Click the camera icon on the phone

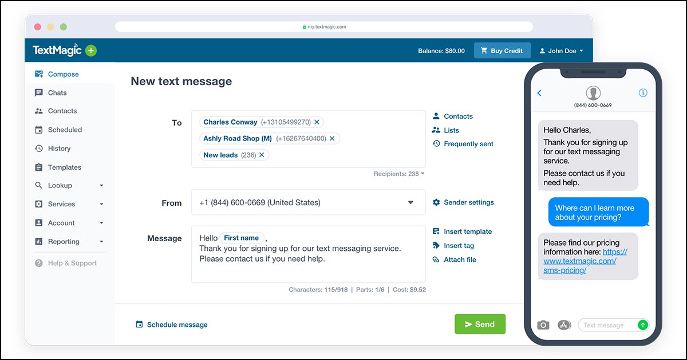543,325
